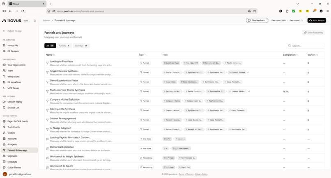Toggle Show Reasoning
This screenshot has height=178, width=331.
[313, 32]
